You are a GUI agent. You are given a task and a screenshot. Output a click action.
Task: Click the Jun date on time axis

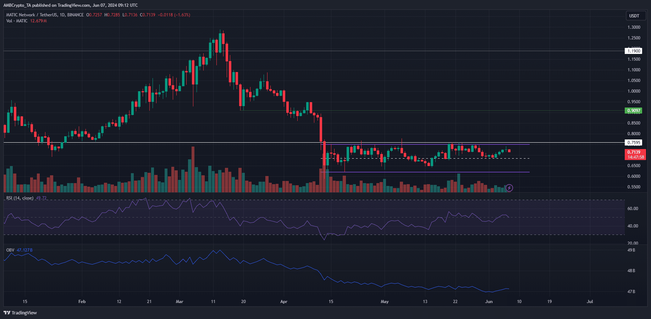(x=489, y=302)
